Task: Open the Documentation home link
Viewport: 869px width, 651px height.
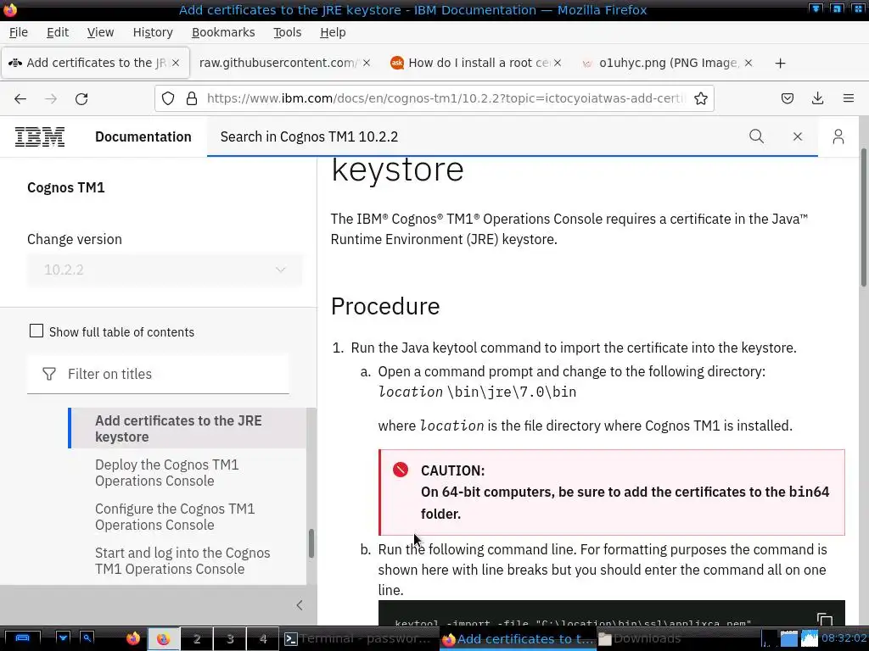Action: [x=143, y=136]
